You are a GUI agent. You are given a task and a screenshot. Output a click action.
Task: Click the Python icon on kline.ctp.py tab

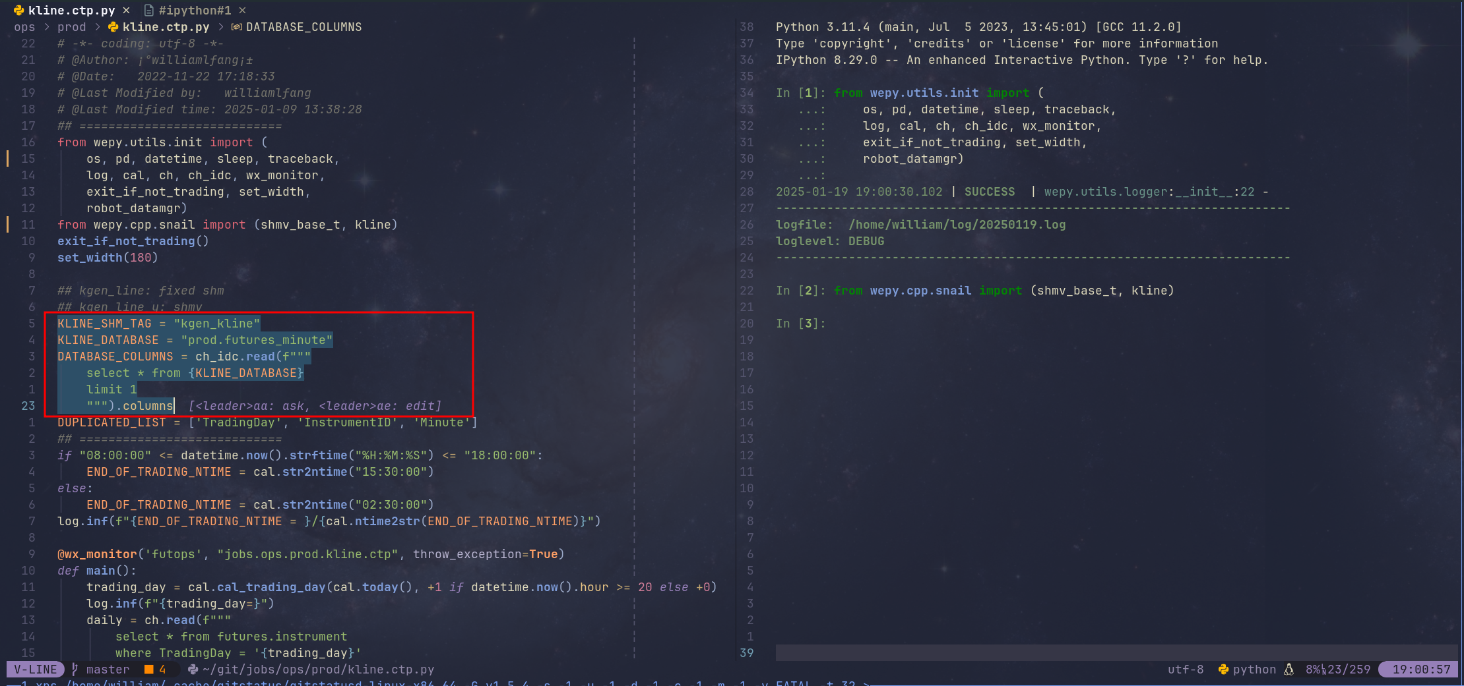[18, 10]
